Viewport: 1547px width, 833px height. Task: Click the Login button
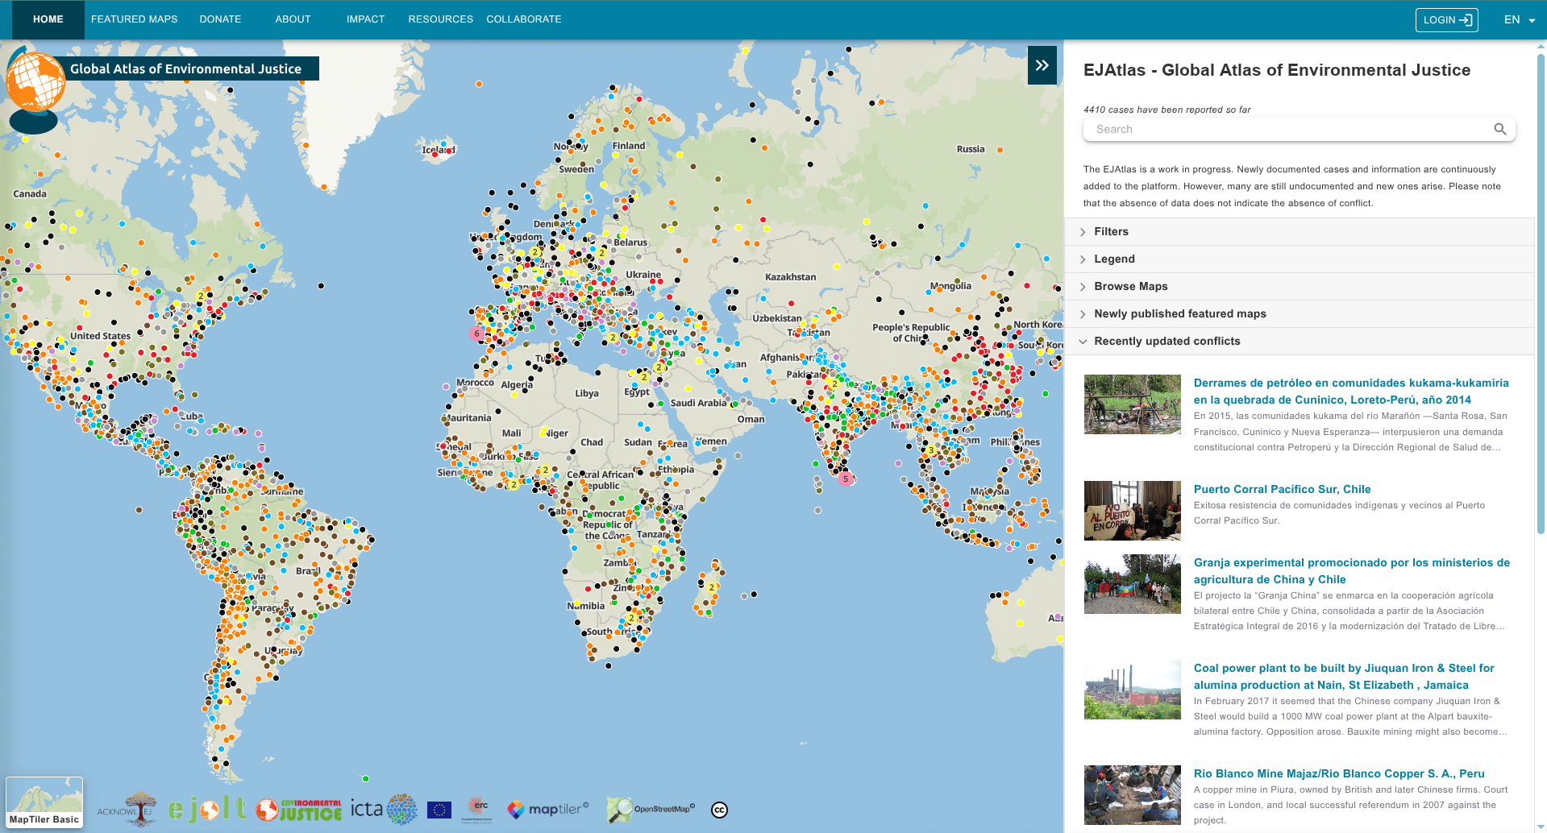point(1446,19)
